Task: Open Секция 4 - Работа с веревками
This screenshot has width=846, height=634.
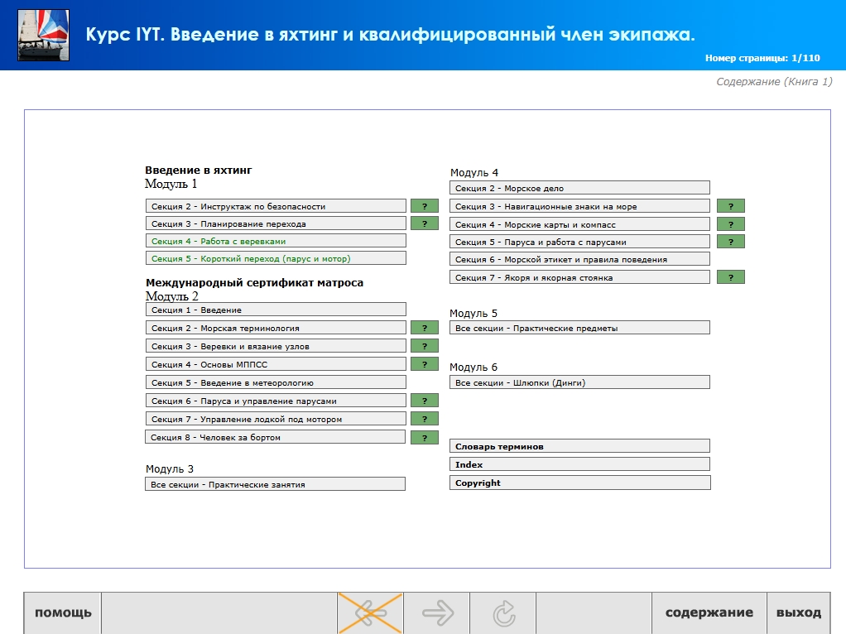Action: tap(276, 241)
